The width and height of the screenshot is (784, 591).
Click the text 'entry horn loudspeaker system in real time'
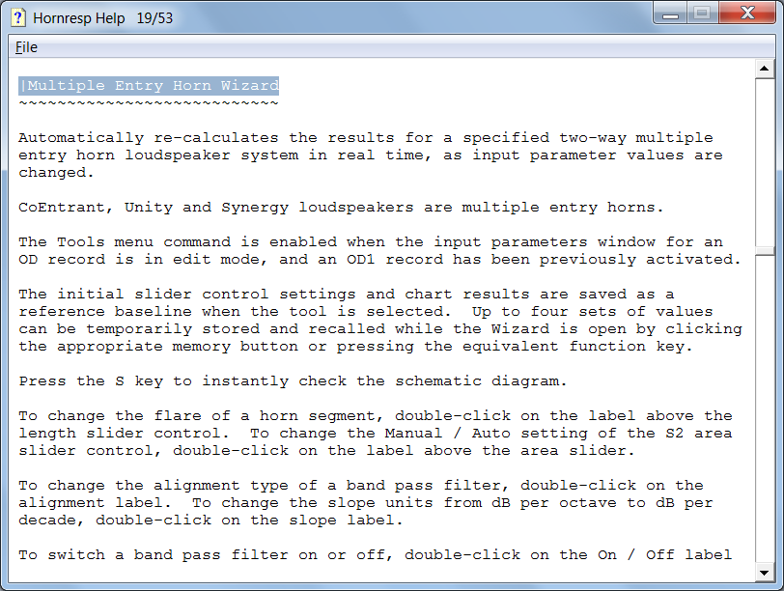(221, 155)
